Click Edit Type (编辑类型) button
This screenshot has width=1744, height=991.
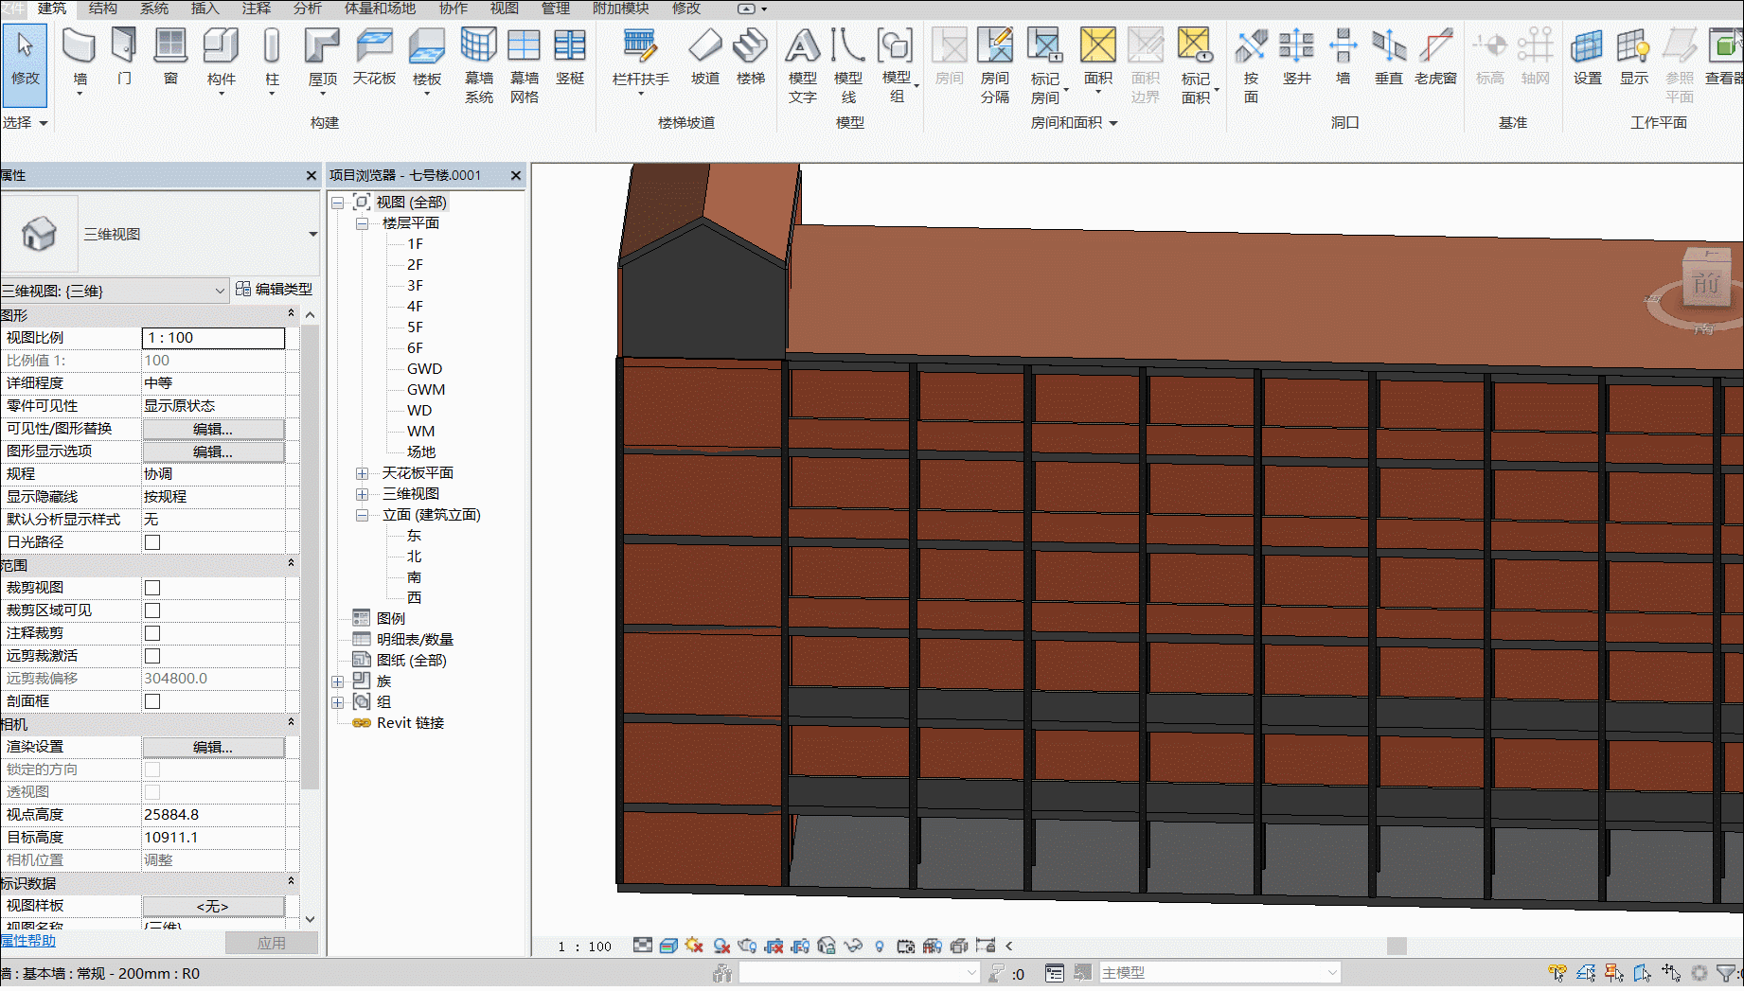click(x=274, y=290)
